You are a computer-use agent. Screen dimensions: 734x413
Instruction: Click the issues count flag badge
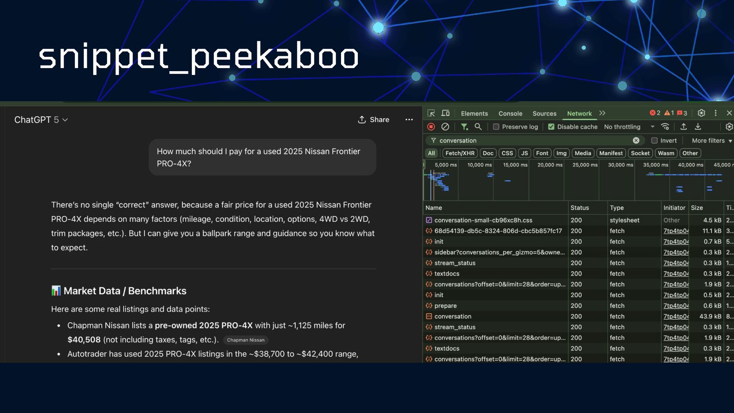(x=682, y=113)
